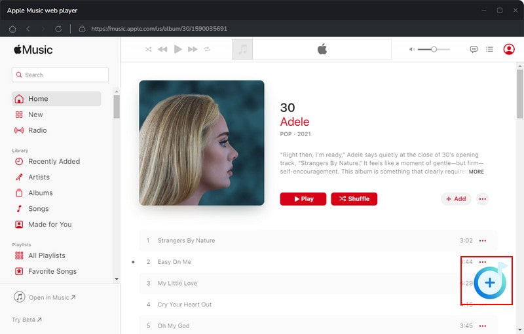Click the browser home icon

pyautogui.click(x=12, y=29)
